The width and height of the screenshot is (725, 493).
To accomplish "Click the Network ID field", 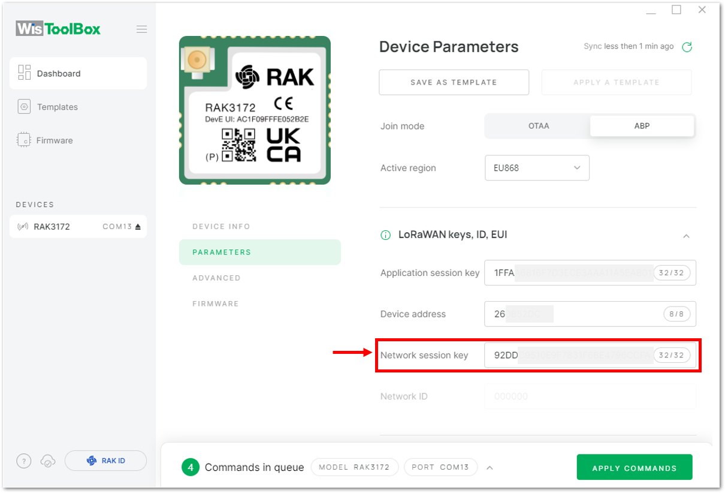I will pos(590,396).
